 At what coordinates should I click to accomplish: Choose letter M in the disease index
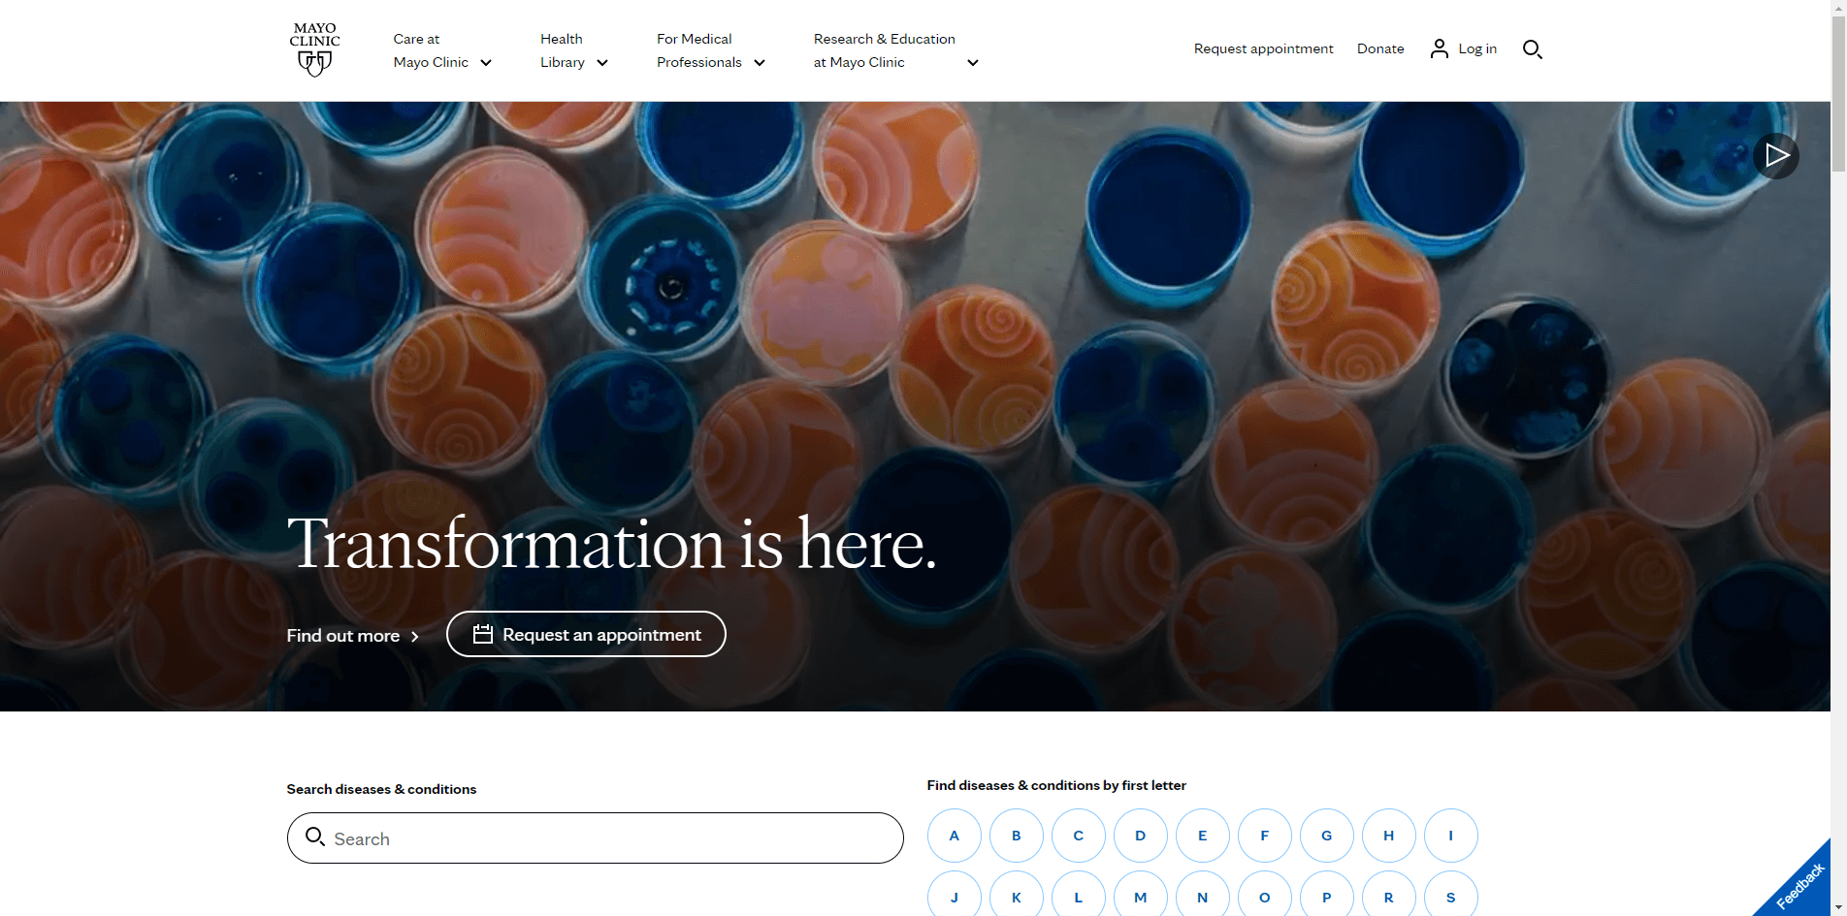pos(1140,898)
